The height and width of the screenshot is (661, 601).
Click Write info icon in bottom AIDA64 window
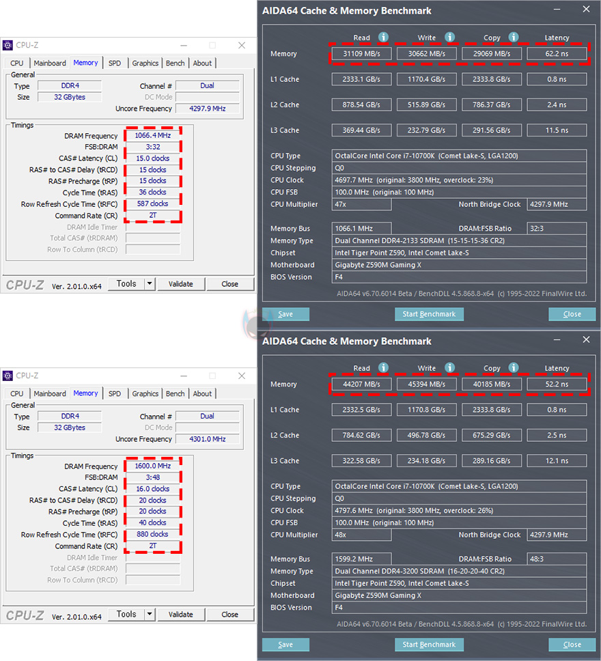pyautogui.click(x=449, y=367)
